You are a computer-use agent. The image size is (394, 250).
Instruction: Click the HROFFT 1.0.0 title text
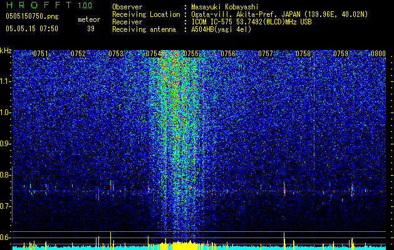[x=49, y=5]
